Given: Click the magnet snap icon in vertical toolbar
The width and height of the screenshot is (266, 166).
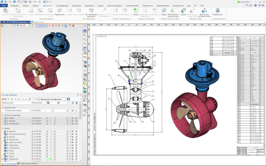Looking at the screenshot, I should point(85,31).
